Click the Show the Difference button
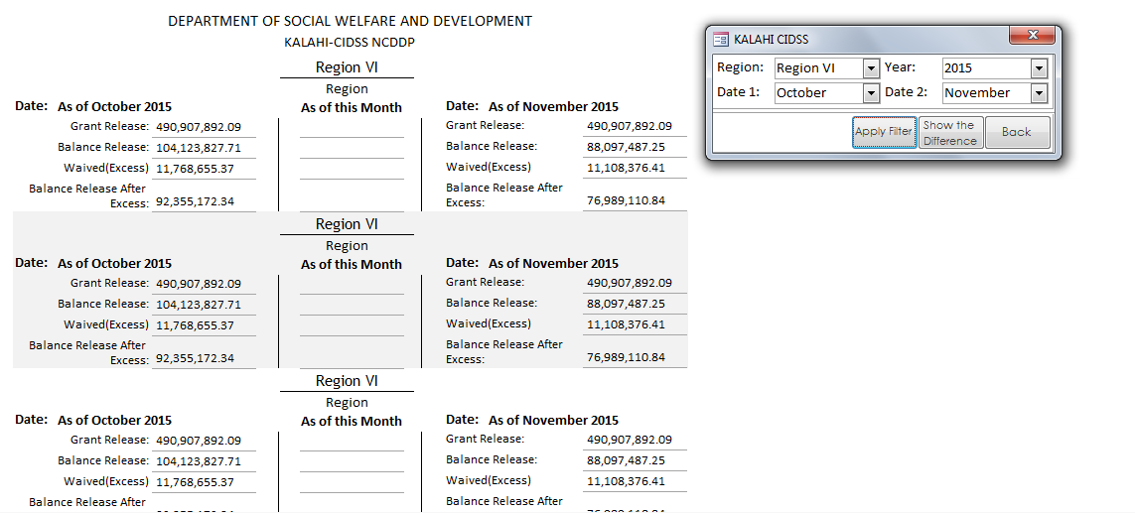Image resolution: width=1135 pixels, height=513 pixels. tap(950, 132)
